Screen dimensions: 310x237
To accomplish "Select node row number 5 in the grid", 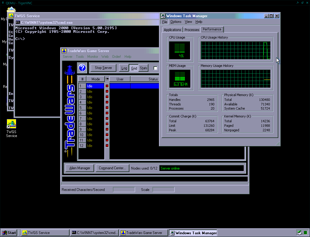I will (91, 108).
